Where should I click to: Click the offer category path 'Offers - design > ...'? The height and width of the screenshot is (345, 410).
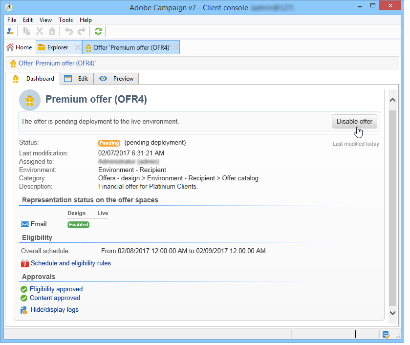pyautogui.click(x=178, y=178)
